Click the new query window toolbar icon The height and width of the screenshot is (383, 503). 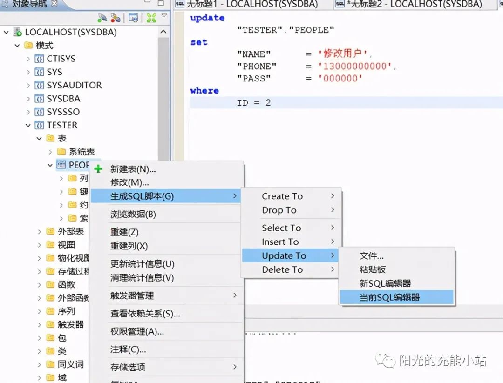click(133, 18)
